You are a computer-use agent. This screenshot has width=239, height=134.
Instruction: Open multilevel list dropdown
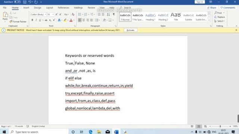[94, 15]
